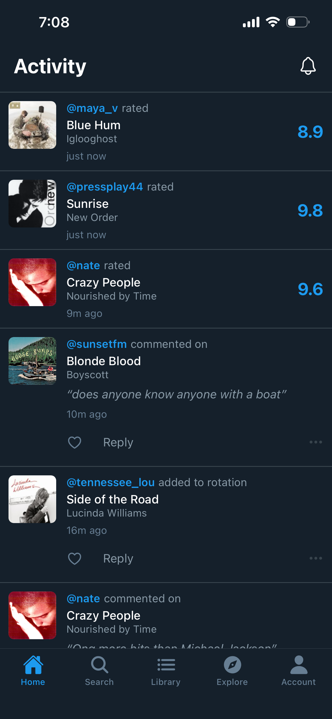The width and height of the screenshot is (332, 719).
Task: Open the options menu on Side of the Road
Action: tap(316, 558)
